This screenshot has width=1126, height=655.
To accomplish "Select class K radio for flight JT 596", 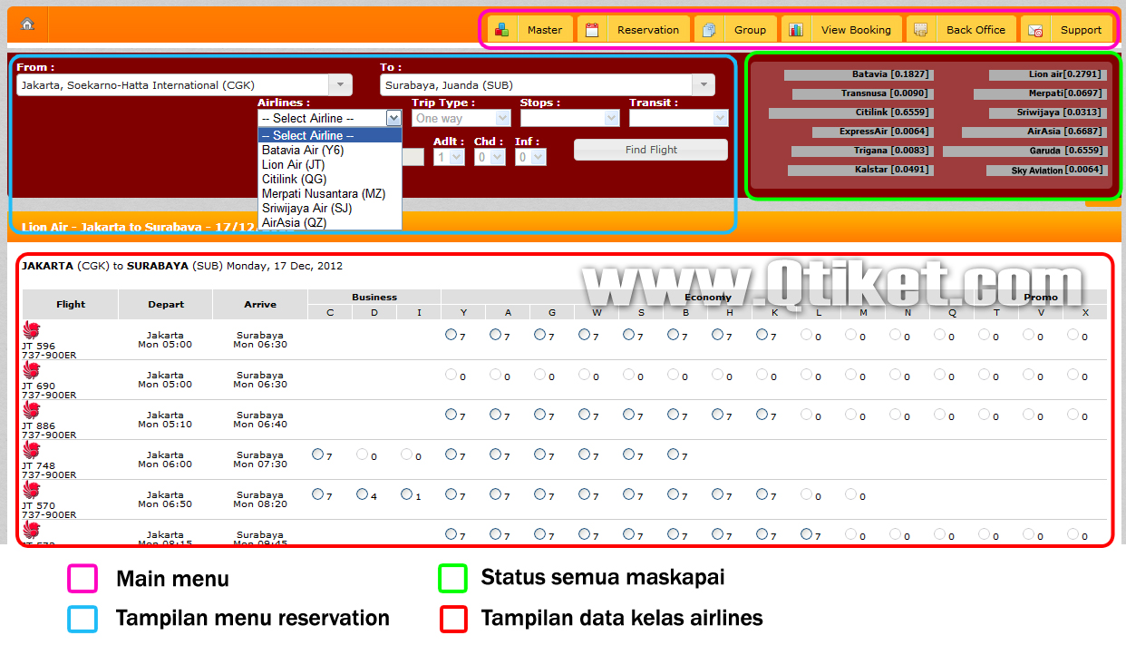I will tap(762, 335).
